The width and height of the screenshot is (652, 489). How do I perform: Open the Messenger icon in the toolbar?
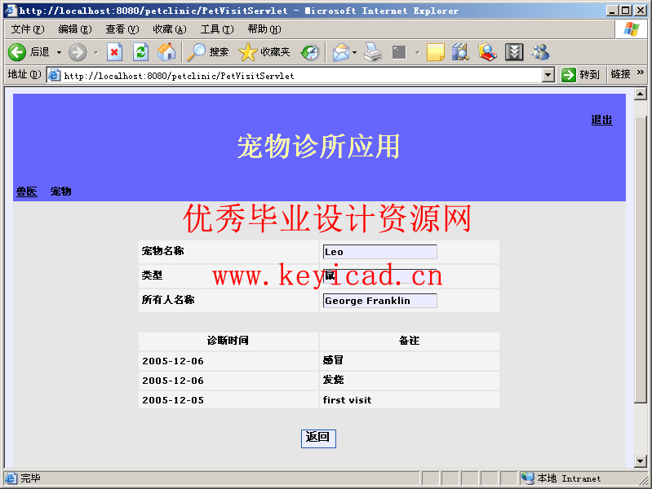(x=540, y=52)
